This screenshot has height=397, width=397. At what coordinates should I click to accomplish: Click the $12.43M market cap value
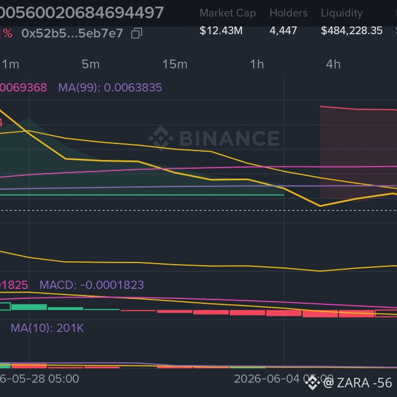(x=221, y=31)
